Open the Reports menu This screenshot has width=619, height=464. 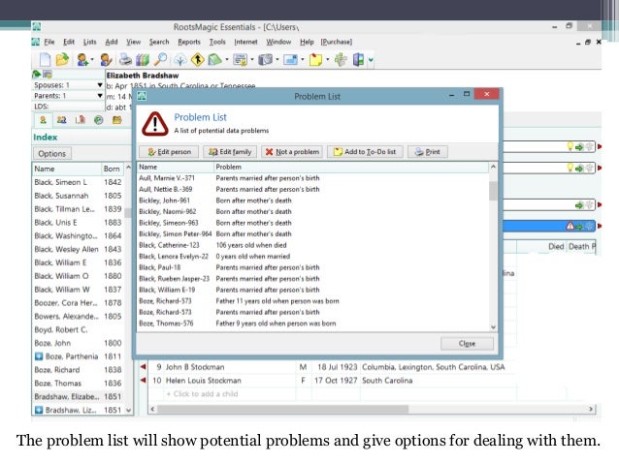189,42
